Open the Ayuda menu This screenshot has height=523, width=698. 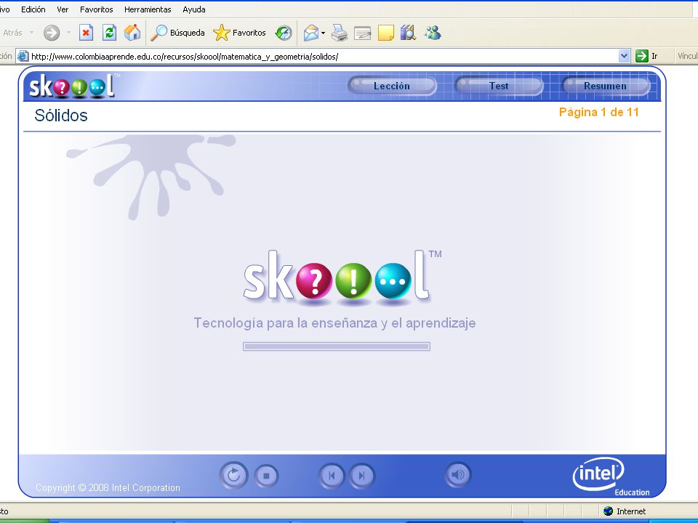(194, 9)
